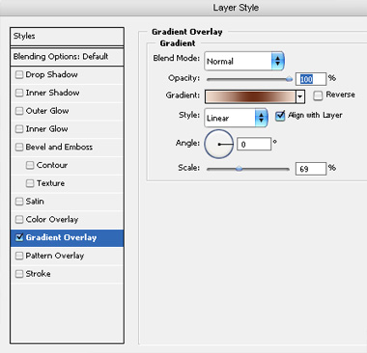Viewport: 367px width, 353px height.
Task: Open the Blend Mode dropdown
Action: pyautogui.click(x=244, y=61)
